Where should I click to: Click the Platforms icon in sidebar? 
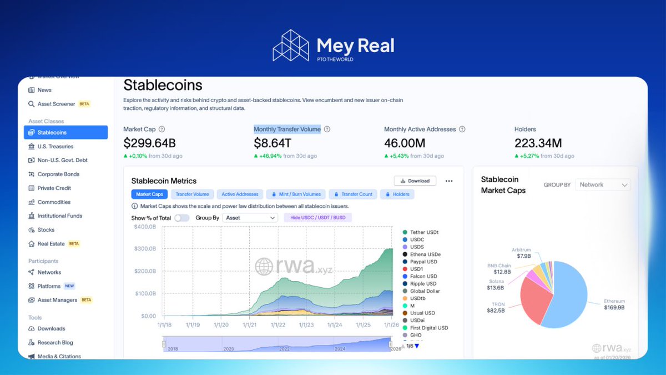(x=32, y=286)
